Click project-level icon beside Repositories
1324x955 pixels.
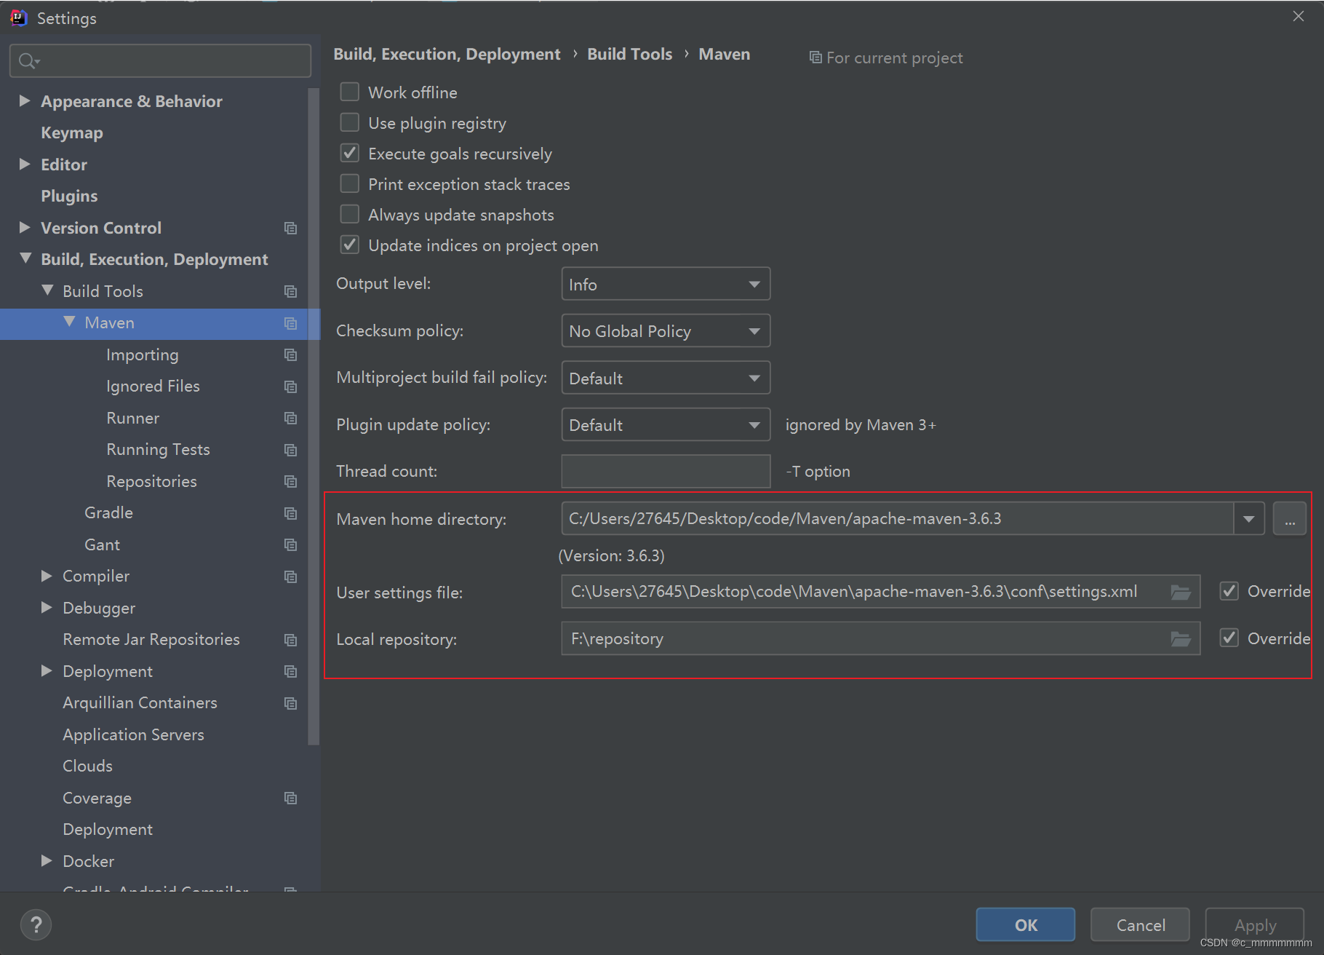click(291, 482)
